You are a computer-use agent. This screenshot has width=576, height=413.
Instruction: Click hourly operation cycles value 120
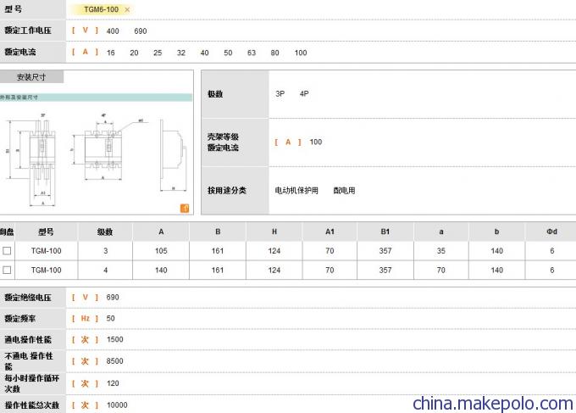(113, 383)
